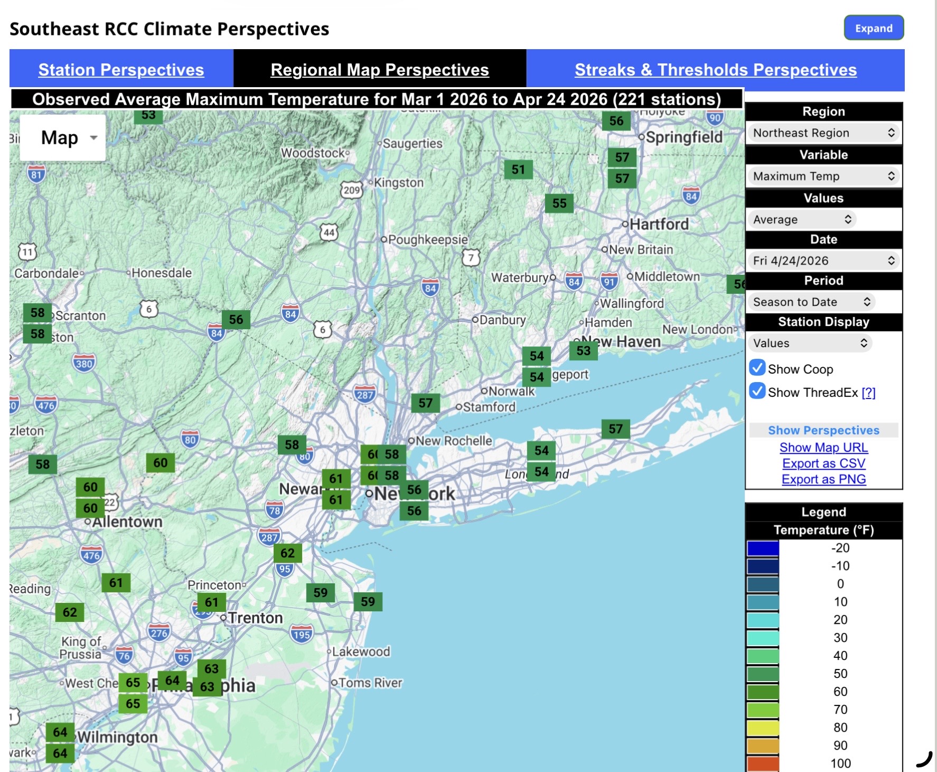Select the 62 station marker above I-95 shield
The width and height of the screenshot is (937, 772).
287,553
